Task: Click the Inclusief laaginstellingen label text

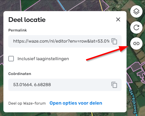Action: pos(43,59)
